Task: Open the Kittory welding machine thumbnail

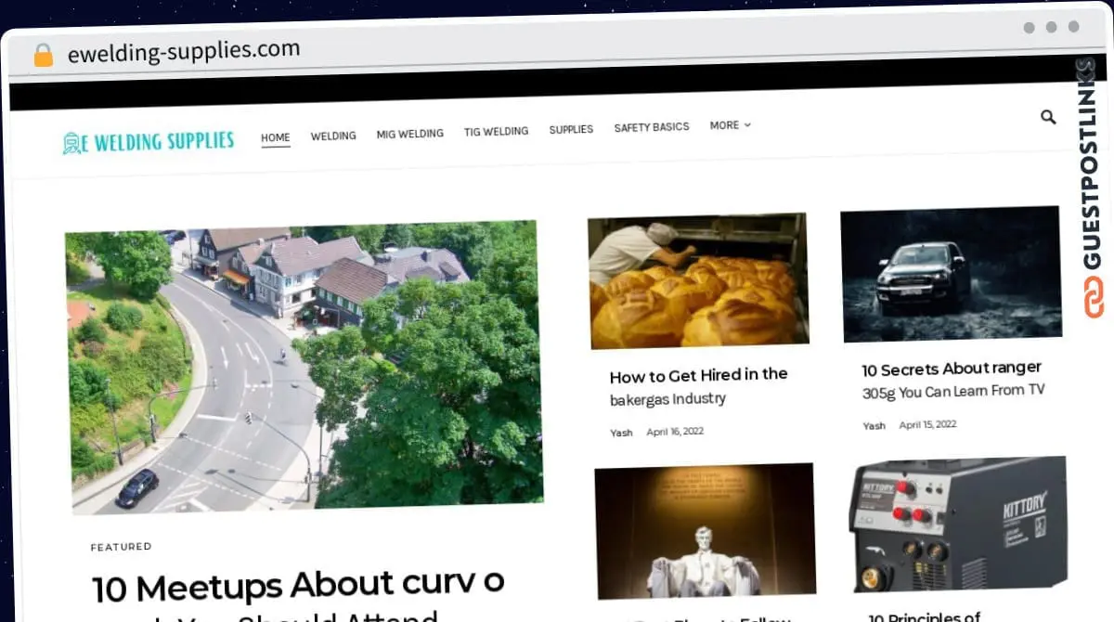Action: tap(959, 525)
